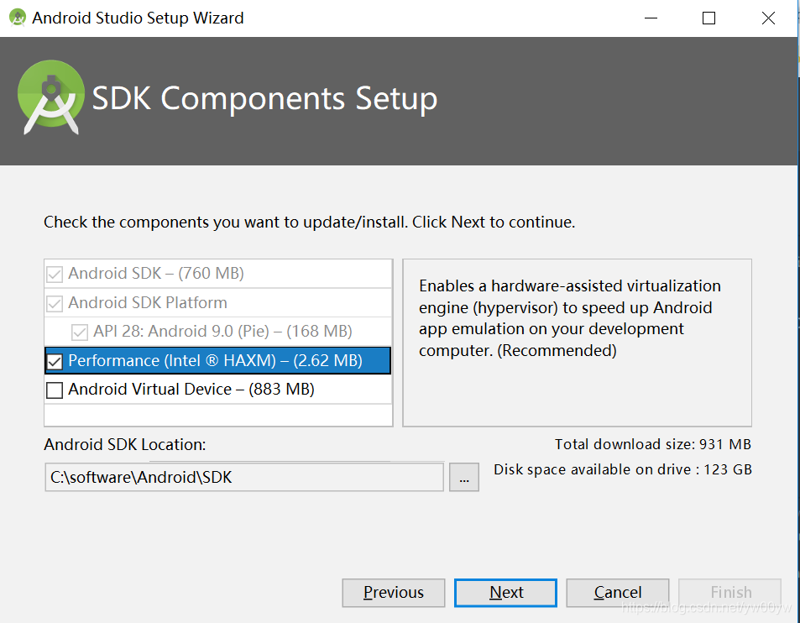Close the Setup Wizard window
The image size is (800, 623).
(x=768, y=18)
